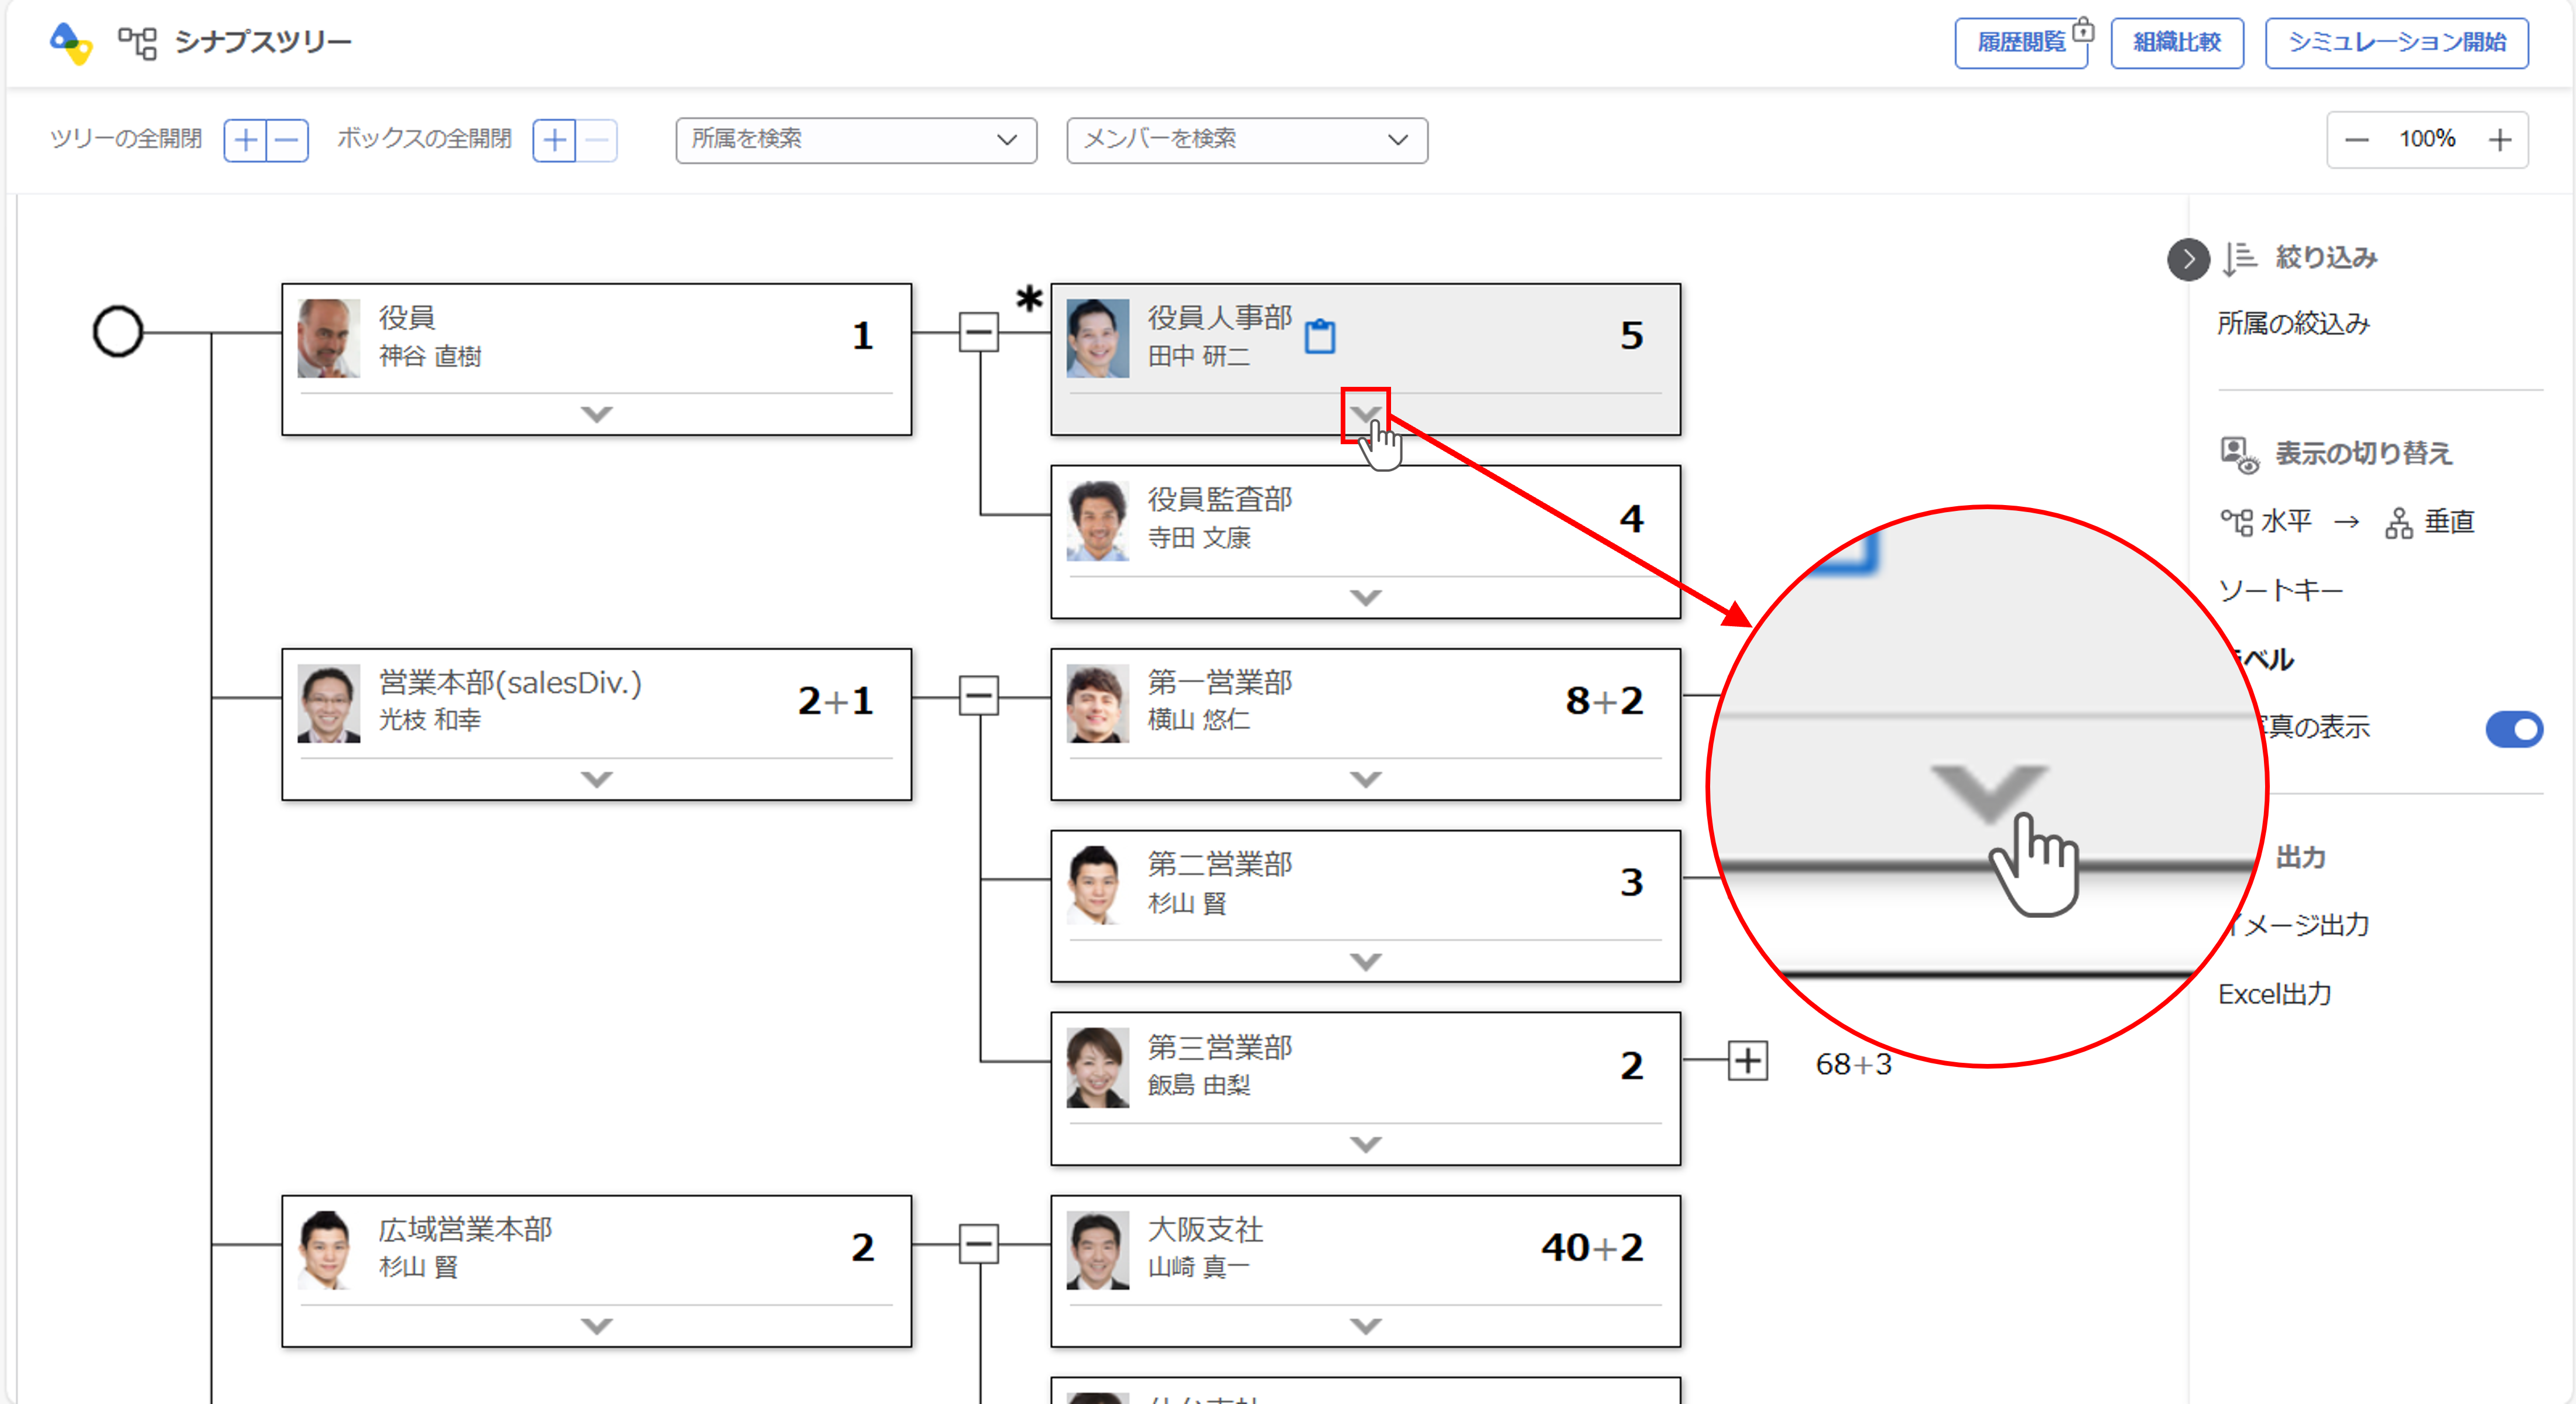This screenshot has height=1404, width=2576.
Task: Open the 所属を検索 dropdown
Action: point(855,140)
